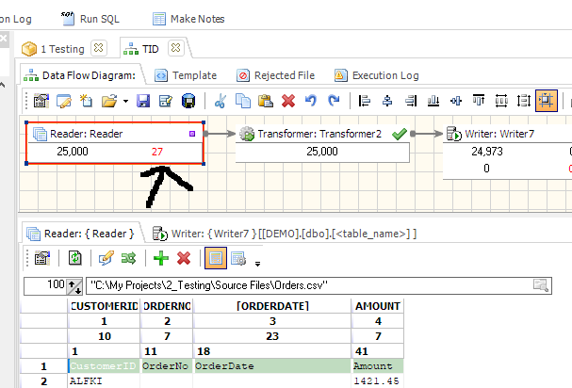Viewport: 572px width, 388px height.
Task: Open the Data Flow Diagram tab
Action: 79,75
